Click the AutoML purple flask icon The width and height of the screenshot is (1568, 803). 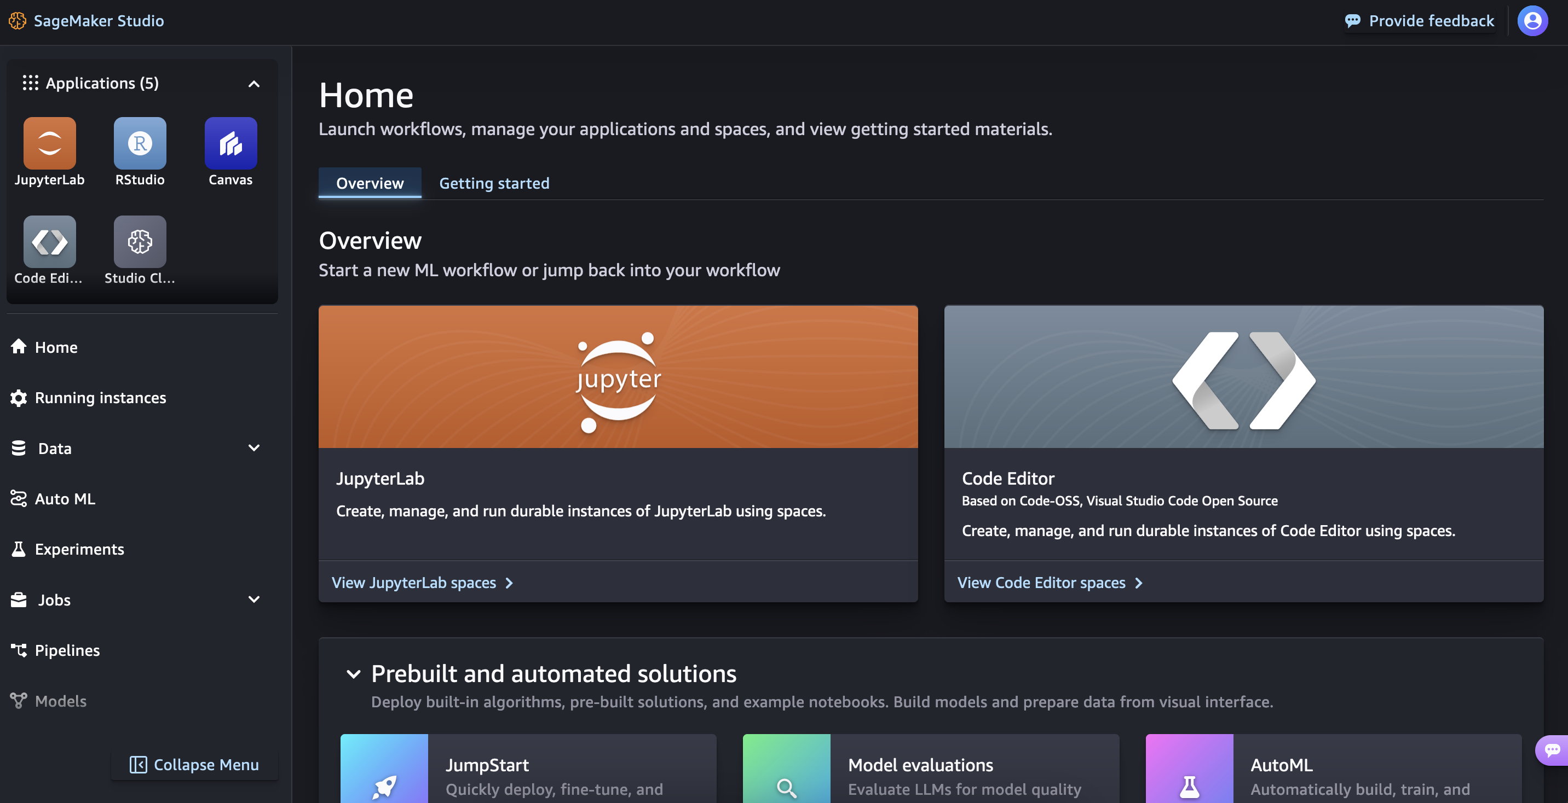1189,787
